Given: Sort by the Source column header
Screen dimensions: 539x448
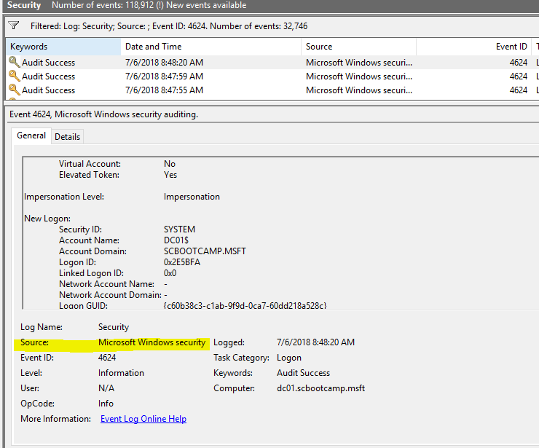Looking at the screenshot, I should tap(358, 47).
